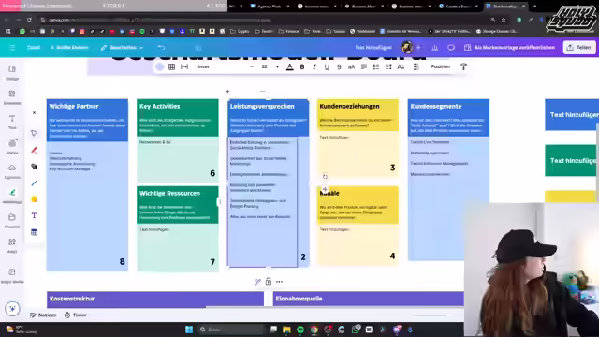The width and height of the screenshot is (599, 337).
Task: Open Notizen at bottom bar
Action: (43, 315)
